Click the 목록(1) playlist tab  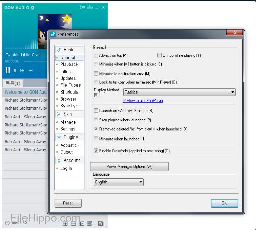(13, 83)
